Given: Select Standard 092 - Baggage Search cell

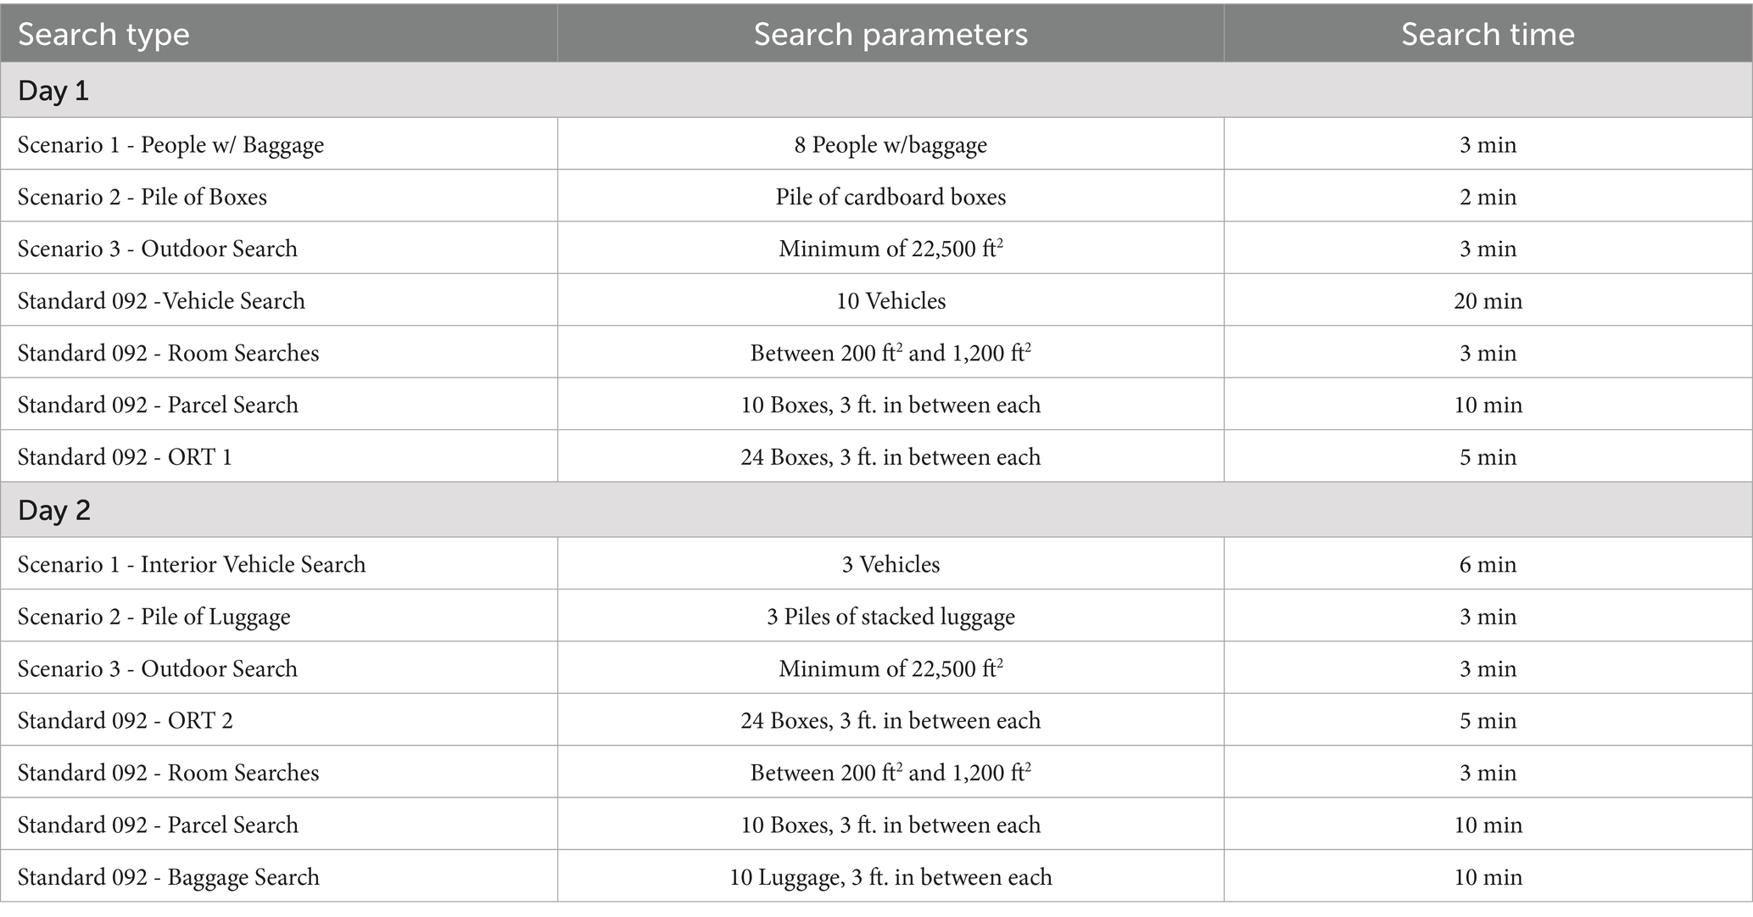Looking at the screenshot, I should coord(169,877).
